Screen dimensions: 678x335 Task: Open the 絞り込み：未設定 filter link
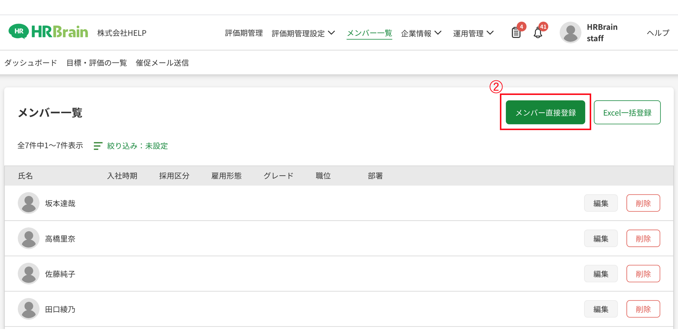[137, 146]
